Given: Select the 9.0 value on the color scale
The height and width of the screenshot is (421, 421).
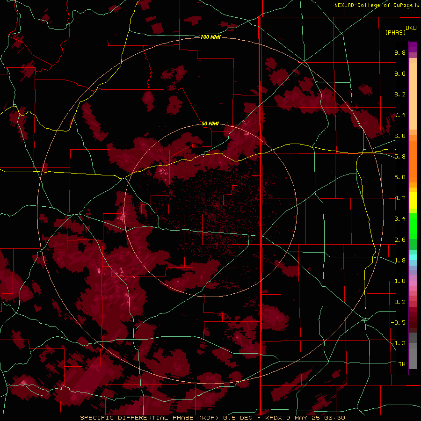Looking at the screenshot, I should pyautogui.click(x=400, y=73).
